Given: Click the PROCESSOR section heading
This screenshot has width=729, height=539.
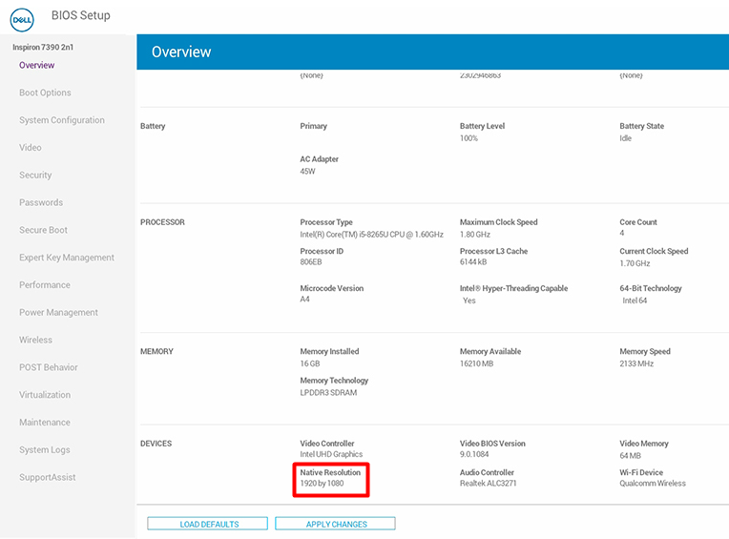Looking at the screenshot, I should click(x=162, y=222).
